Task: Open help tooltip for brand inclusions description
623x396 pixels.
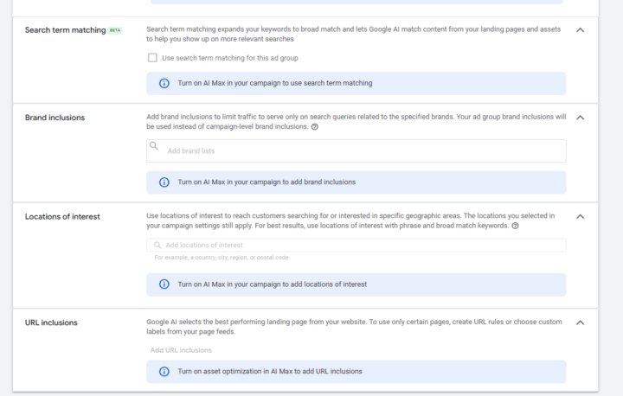Action: (315, 126)
